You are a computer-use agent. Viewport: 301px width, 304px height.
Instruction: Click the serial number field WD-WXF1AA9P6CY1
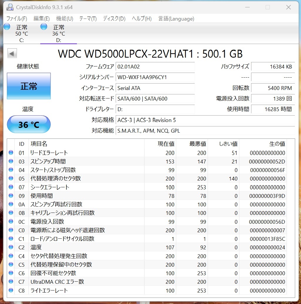coord(155,77)
